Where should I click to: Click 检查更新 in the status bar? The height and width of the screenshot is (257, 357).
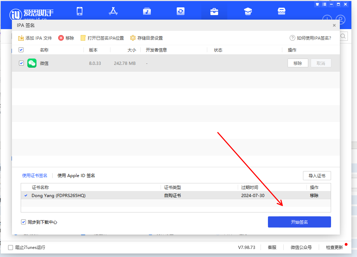tap(335, 248)
